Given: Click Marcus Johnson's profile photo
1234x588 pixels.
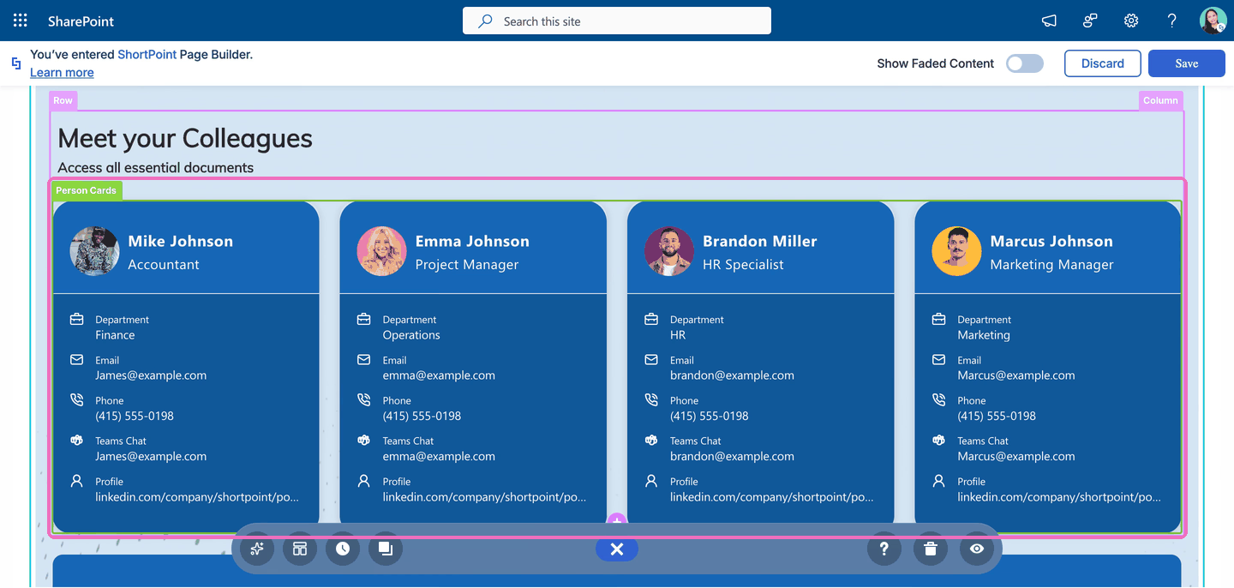Looking at the screenshot, I should 956,251.
